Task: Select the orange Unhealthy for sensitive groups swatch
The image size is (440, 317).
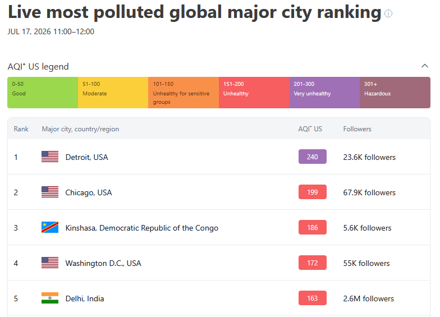Action: (184, 93)
